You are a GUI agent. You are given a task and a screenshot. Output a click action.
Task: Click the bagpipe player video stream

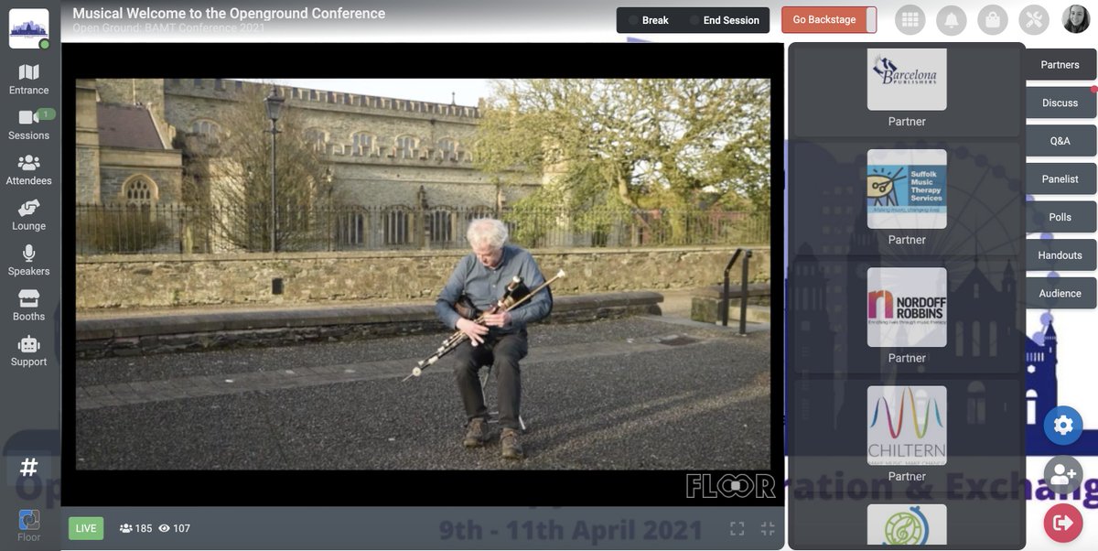423,274
